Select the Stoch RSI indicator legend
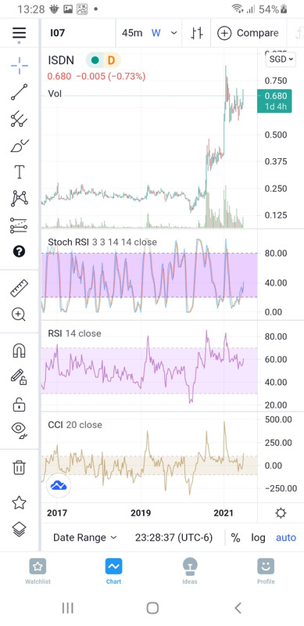This screenshot has height=626, width=304. pyautogui.click(x=102, y=242)
